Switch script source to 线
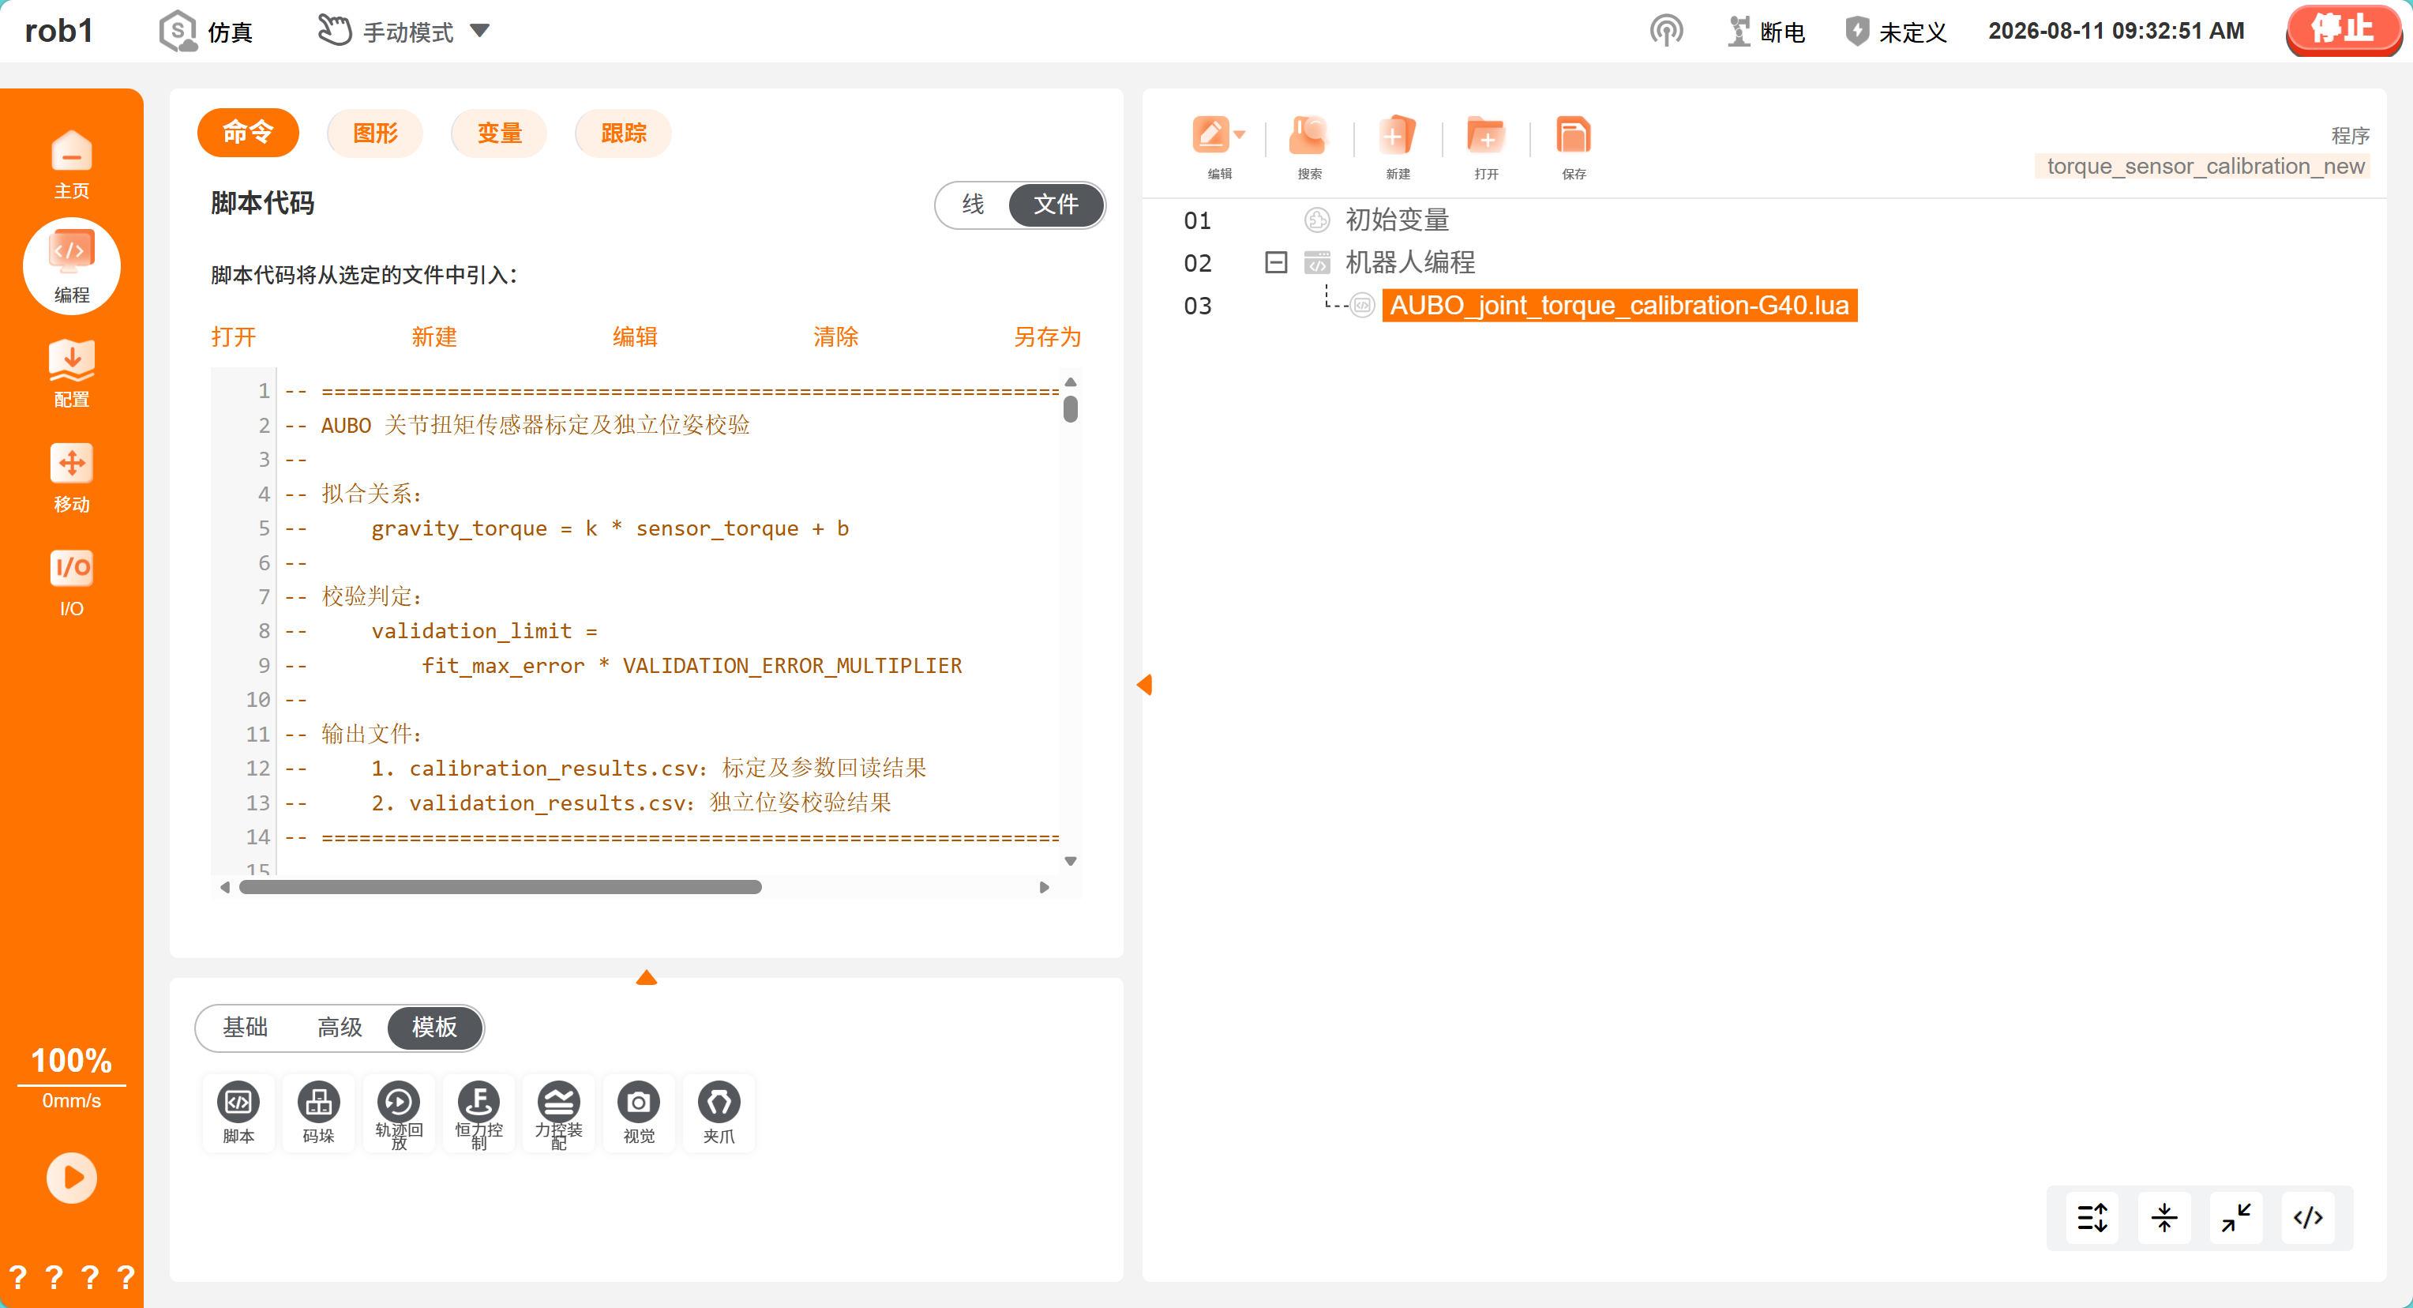Screen dimensions: 2413x1308 pos(974,205)
